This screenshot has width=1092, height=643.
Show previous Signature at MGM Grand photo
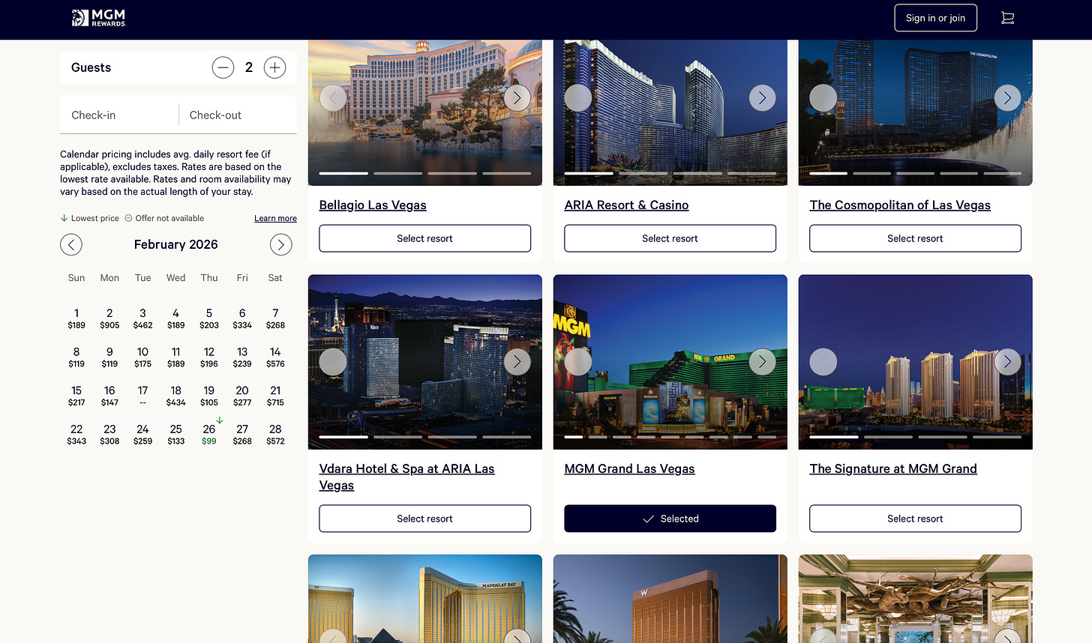[823, 362]
